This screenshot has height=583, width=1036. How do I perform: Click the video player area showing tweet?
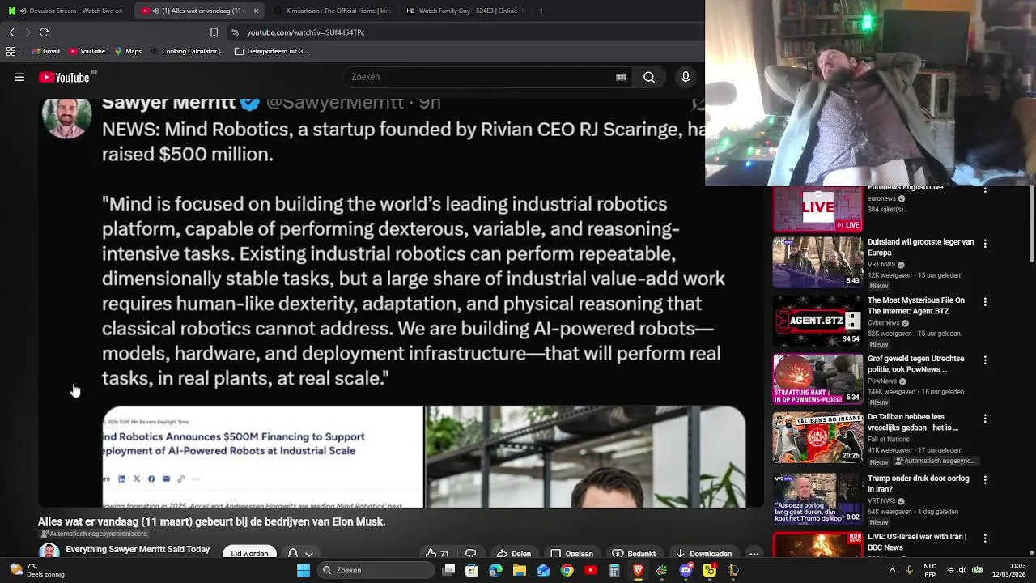401,304
